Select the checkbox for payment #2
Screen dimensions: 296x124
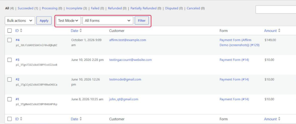pyautogui.click(x=10, y=79)
